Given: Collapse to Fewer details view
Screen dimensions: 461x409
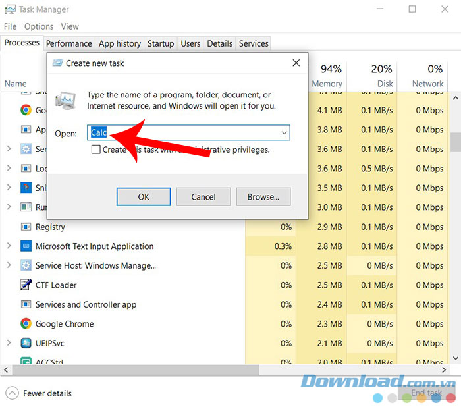Looking at the screenshot, I should point(38,393).
